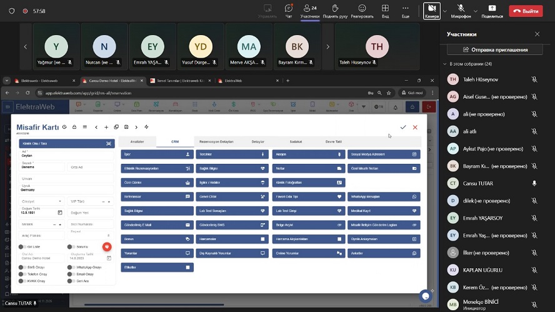Click the WhatsApp Mesajları button

[x=383, y=196]
